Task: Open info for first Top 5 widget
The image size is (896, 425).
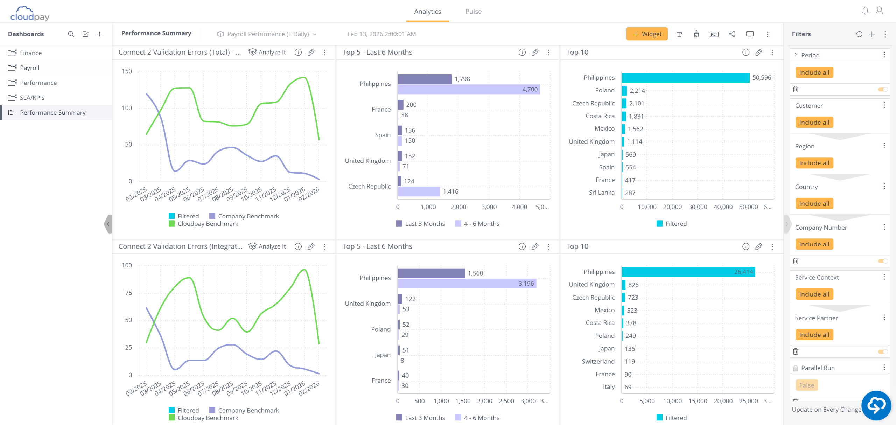Action: pyautogui.click(x=522, y=52)
